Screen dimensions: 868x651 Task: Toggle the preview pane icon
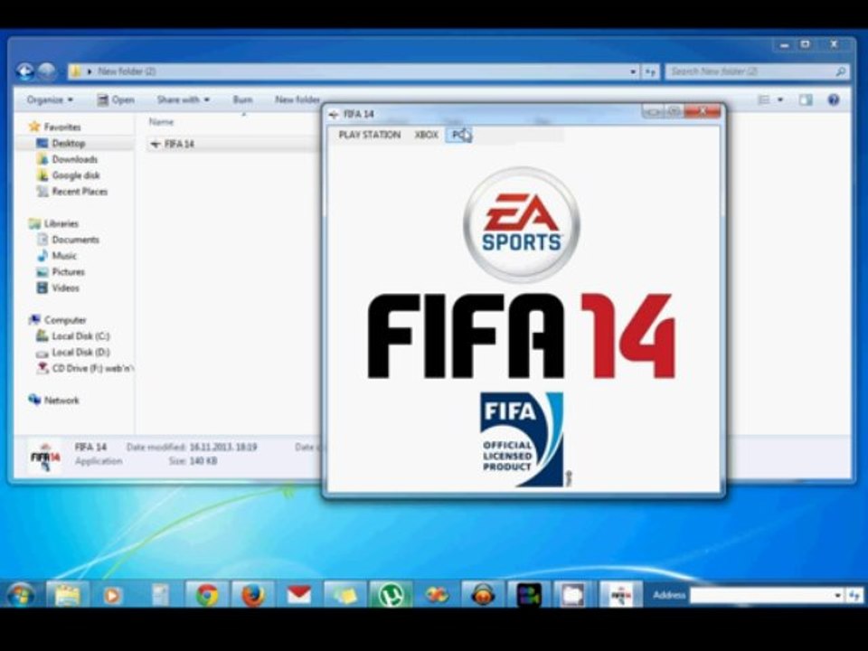click(806, 99)
